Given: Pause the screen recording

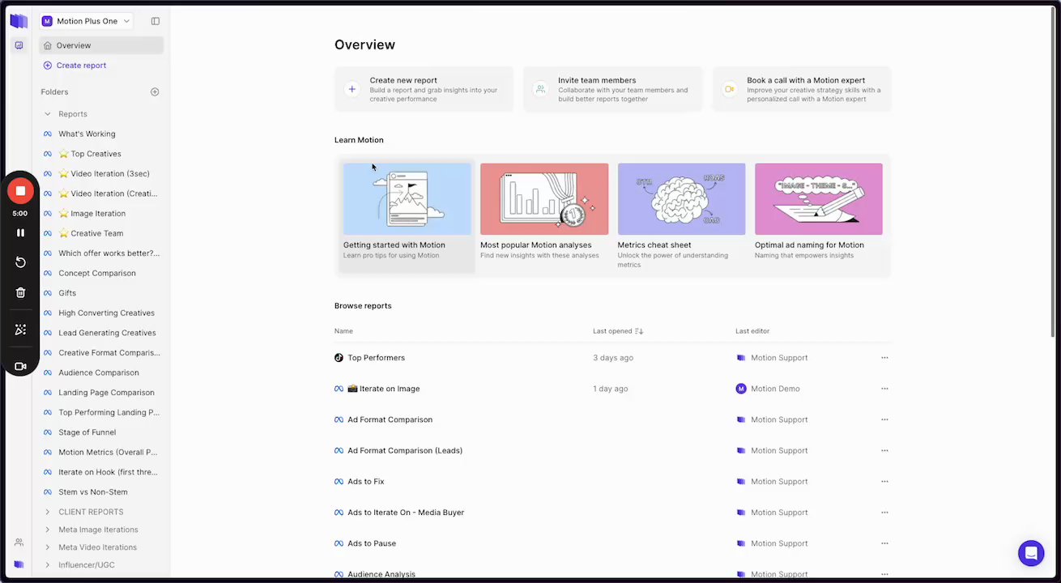Looking at the screenshot, I should pyautogui.click(x=20, y=232).
